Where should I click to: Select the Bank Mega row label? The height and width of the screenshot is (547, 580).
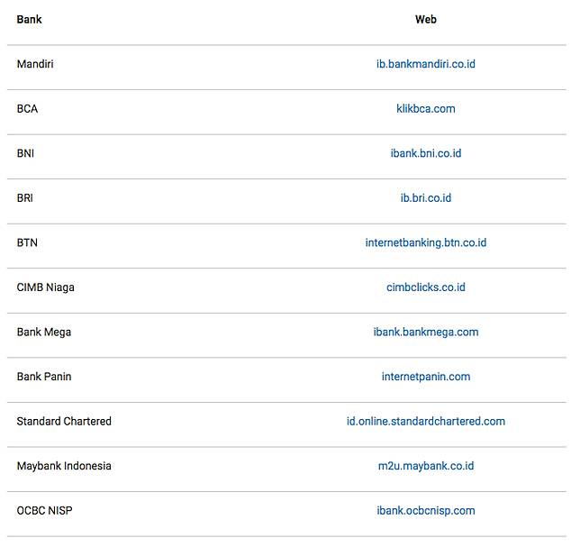point(44,332)
